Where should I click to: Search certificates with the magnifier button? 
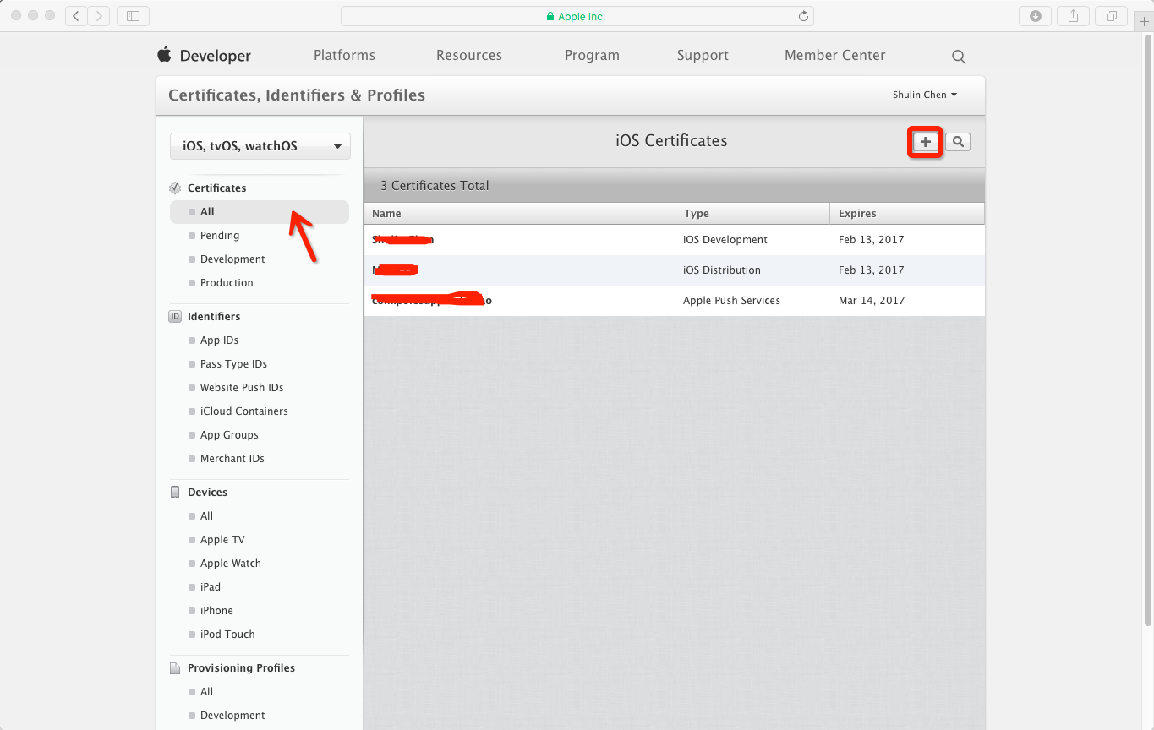pos(958,142)
